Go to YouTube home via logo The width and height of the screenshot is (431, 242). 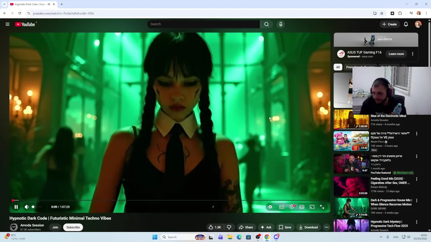click(25, 24)
